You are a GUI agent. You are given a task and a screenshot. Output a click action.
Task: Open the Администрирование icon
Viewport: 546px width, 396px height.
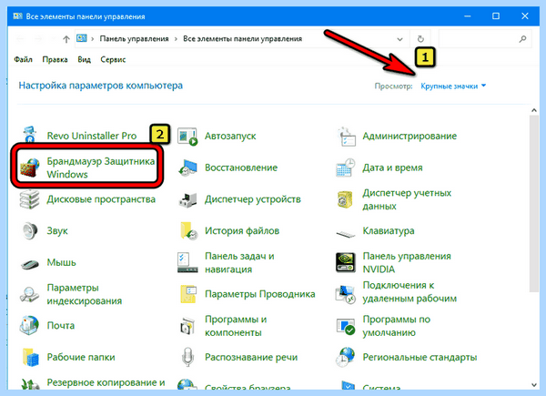coord(346,137)
